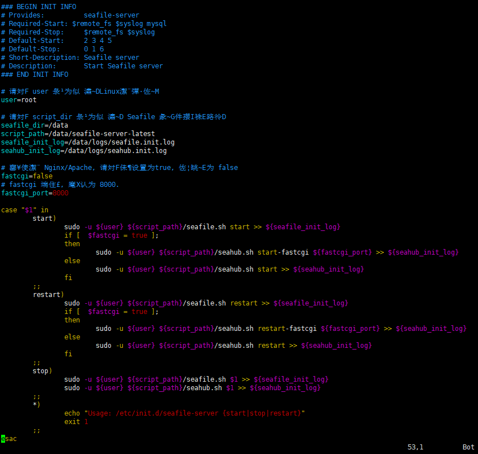
Task: Click the 'seafile_dir=/data' line
Action: tap(34, 125)
